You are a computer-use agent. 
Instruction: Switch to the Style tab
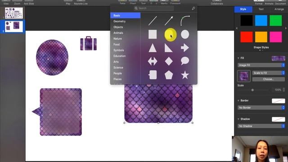243,9
